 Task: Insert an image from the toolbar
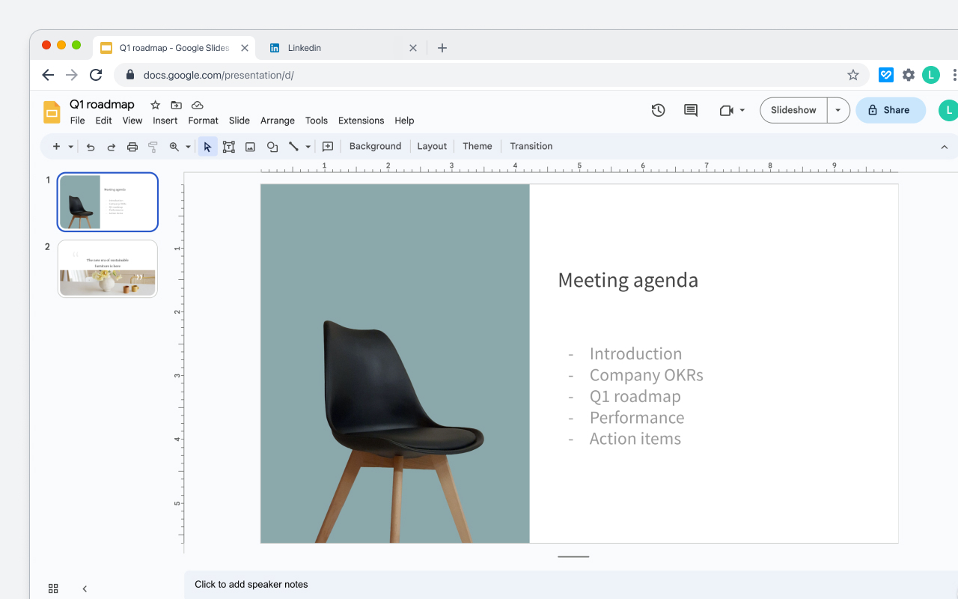click(x=251, y=147)
